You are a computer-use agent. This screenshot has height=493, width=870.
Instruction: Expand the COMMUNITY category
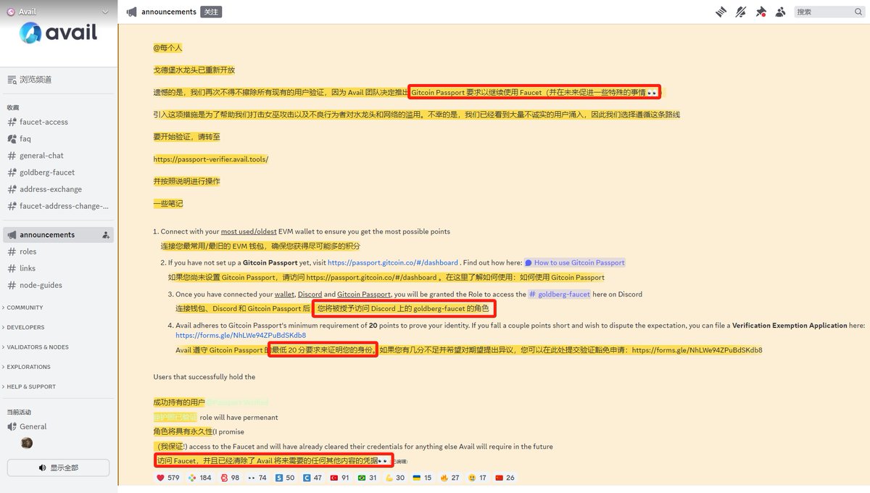tap(24, 307)
